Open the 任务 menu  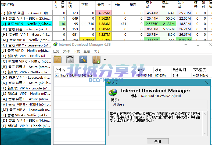(x=56, y=51)
